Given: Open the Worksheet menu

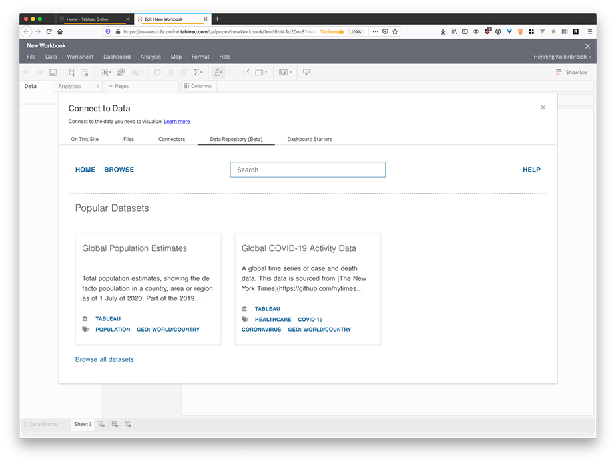Looking at the screenshot, I should coord(80,57).
